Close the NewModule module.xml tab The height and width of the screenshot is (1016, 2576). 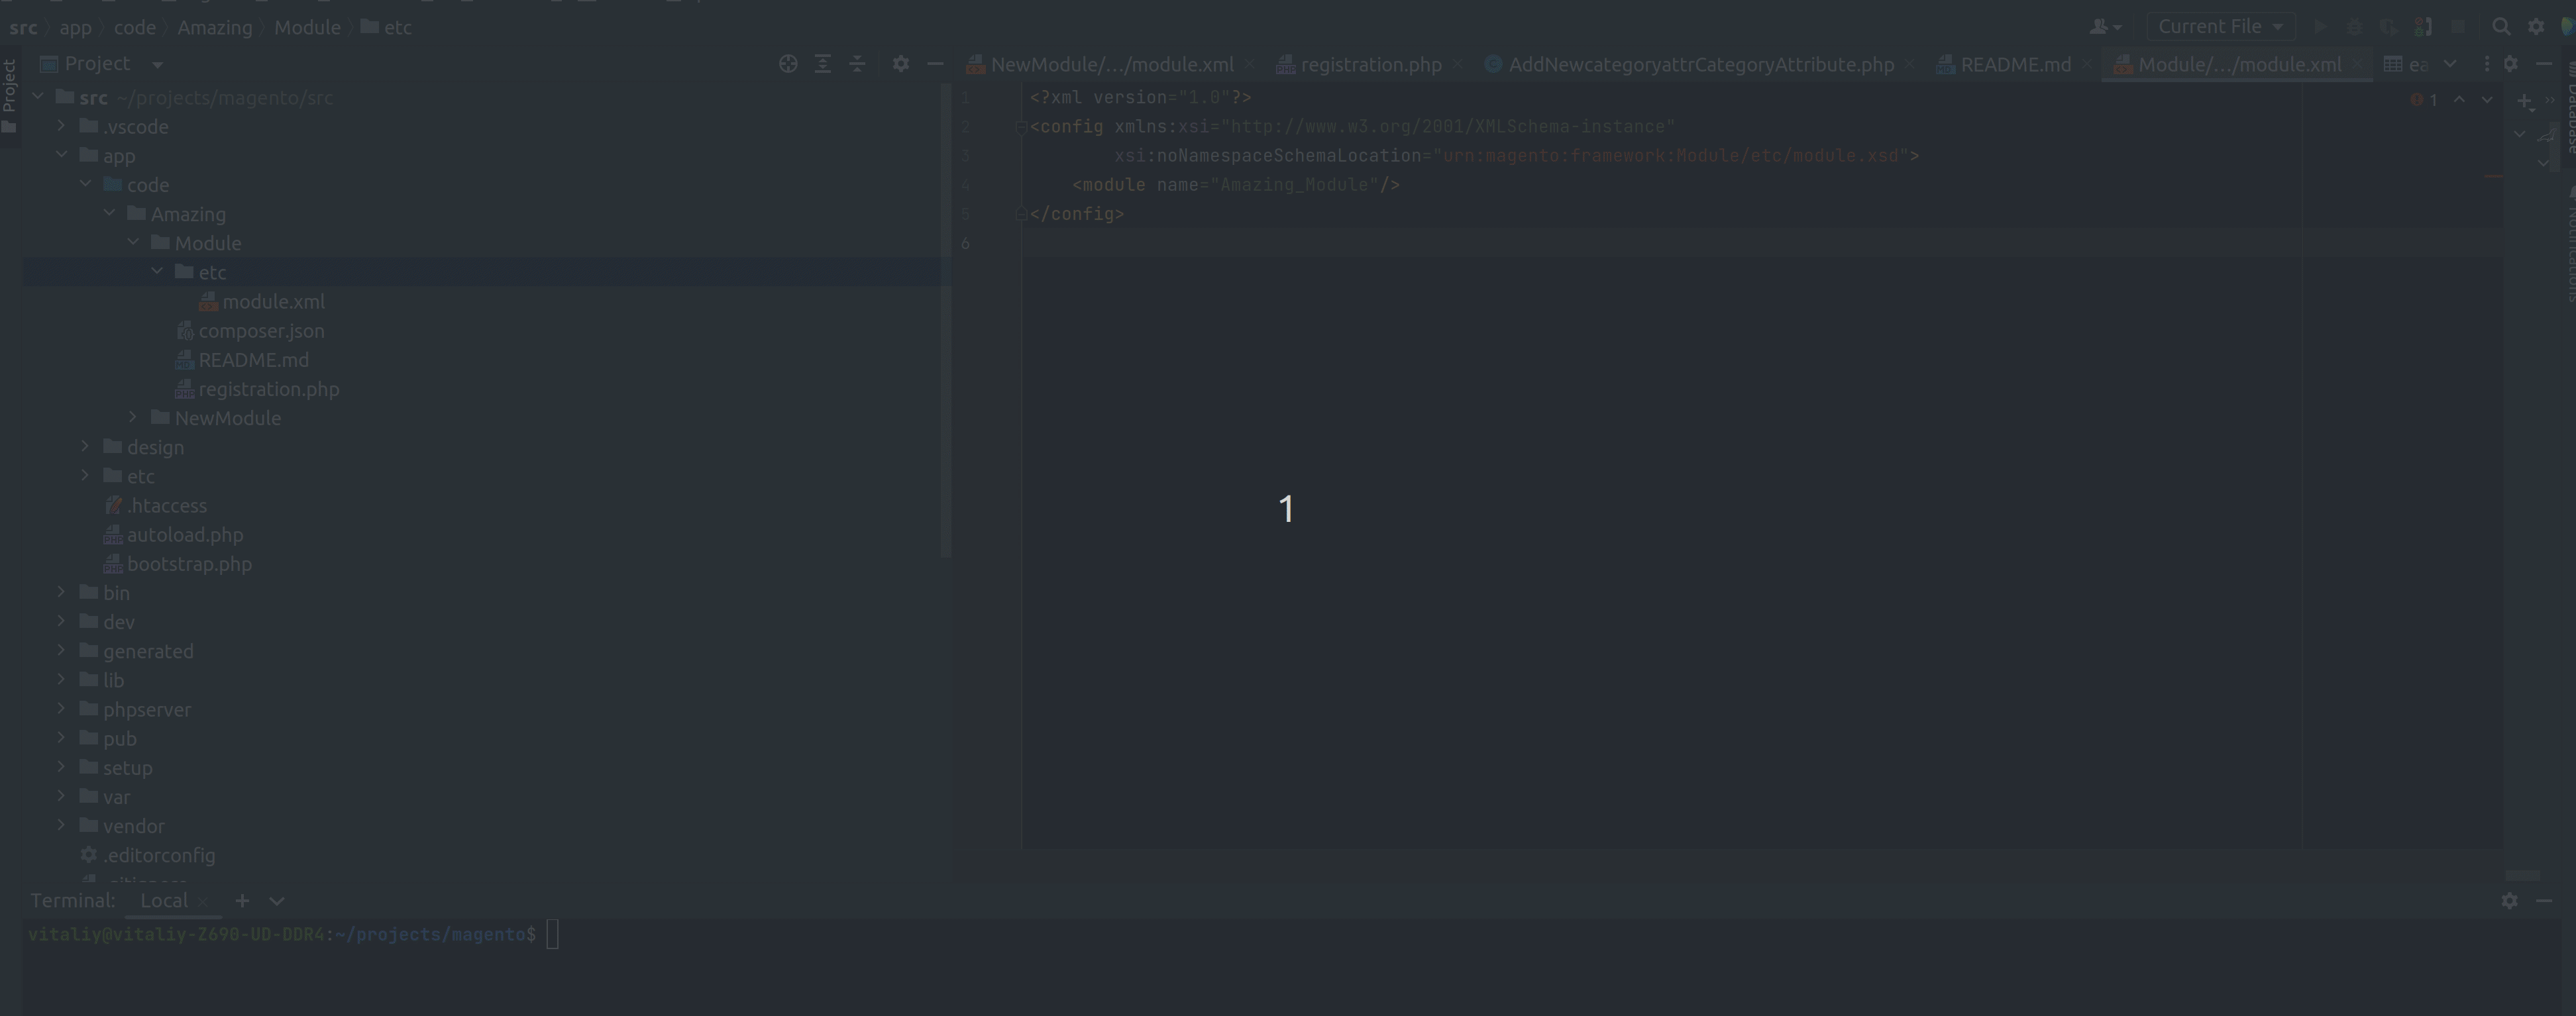(x=1249, y=65)
